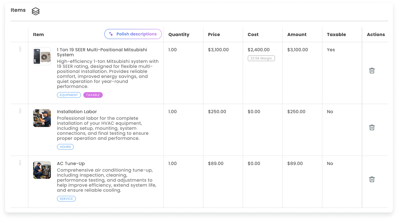The width and height of the screenshot is (398, 220).
Task: Toggle the Taxable 'Yes' value for Mitsubishi
Action: [331, 50]
